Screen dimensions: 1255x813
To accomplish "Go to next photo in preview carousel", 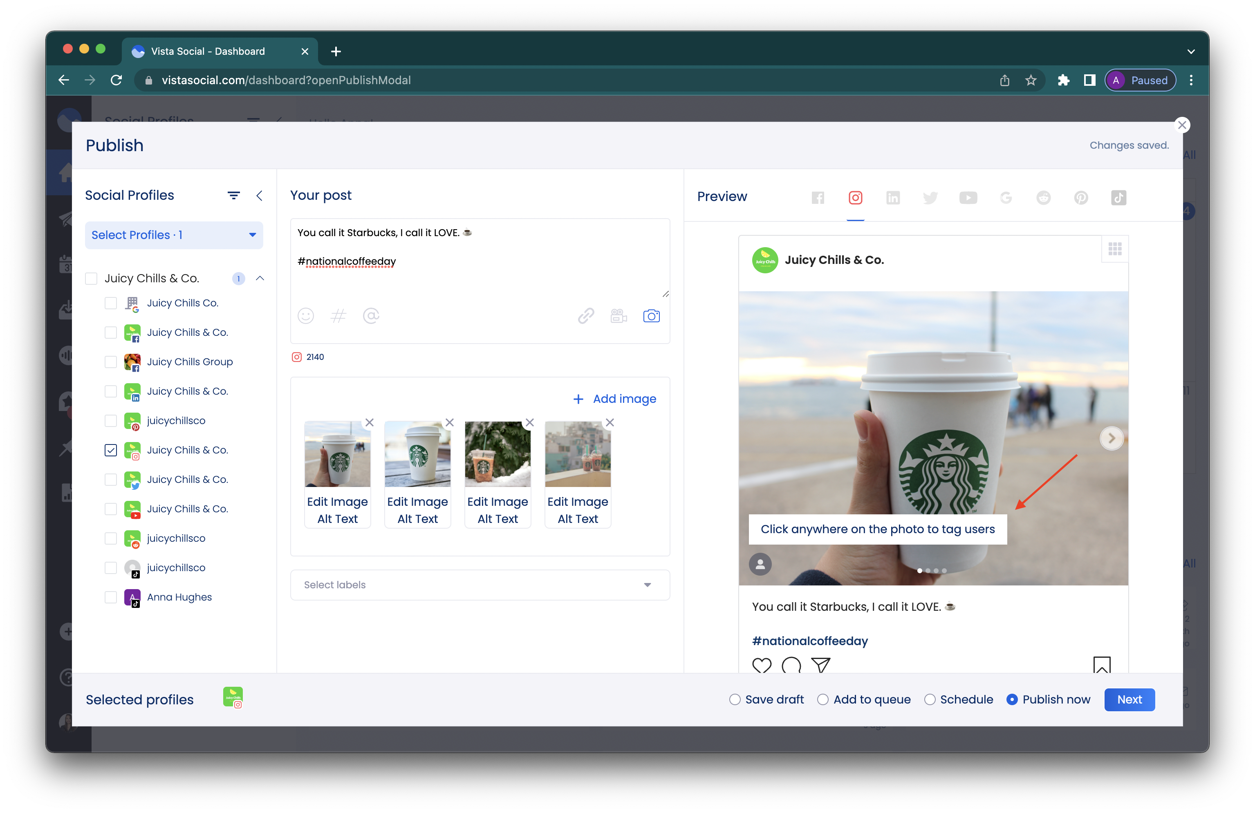I will [x=1112, y=438].
